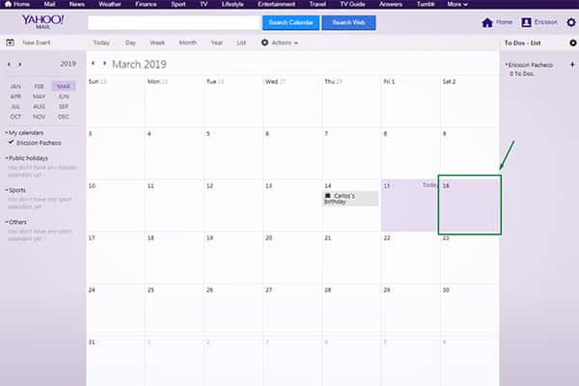Open Carlos's Birthday event
The width and height of the screenshot is (579, 386).
[350, 199]
